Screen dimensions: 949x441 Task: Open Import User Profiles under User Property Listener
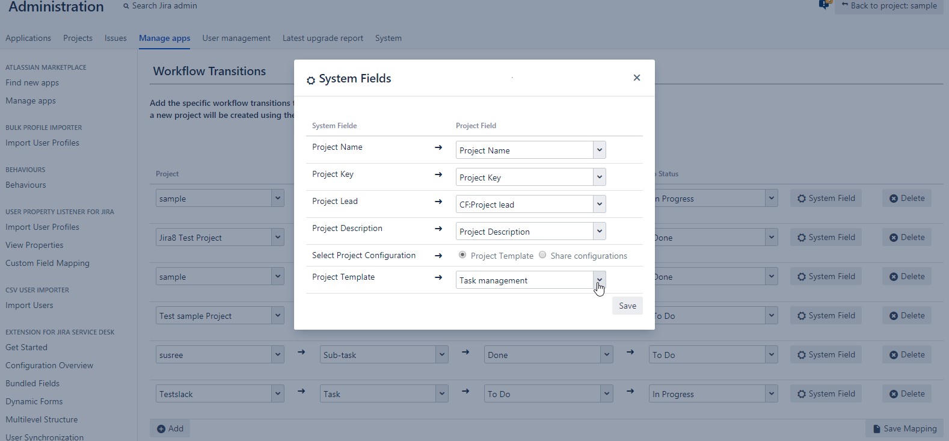[x=42, y=227]
